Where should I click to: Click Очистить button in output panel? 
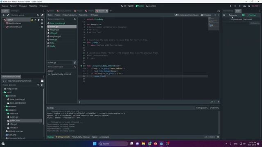[x=214, y=108]
